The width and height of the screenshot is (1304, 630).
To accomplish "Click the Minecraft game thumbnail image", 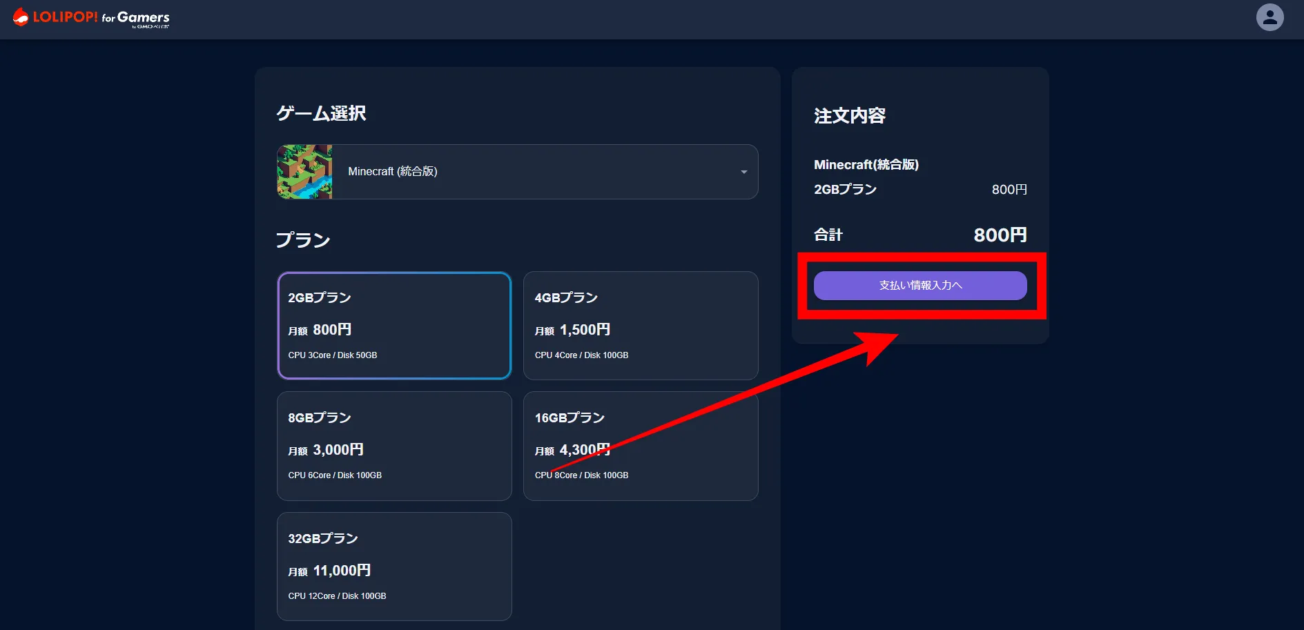I will point(304,172).
